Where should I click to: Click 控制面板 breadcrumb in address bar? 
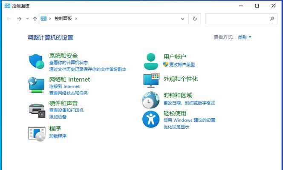coord(63,18)
